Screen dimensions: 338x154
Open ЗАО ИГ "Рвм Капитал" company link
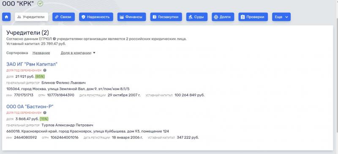[x=32, y=64]
